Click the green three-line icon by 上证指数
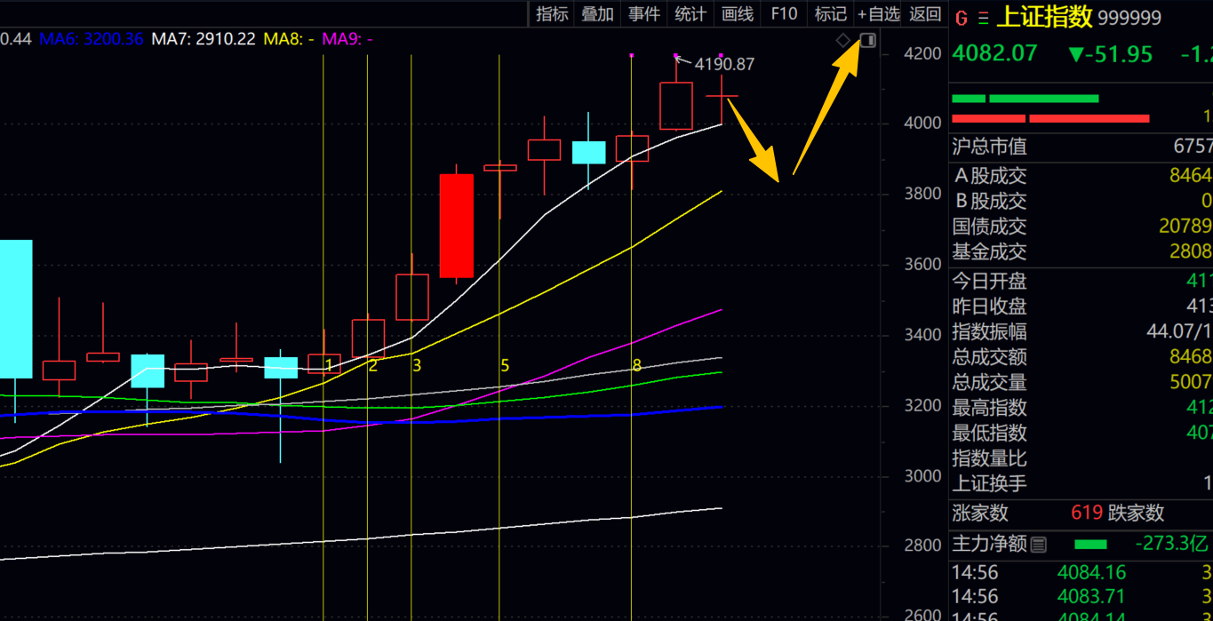Screen dimensions: 1213x621 coord(983,18)
